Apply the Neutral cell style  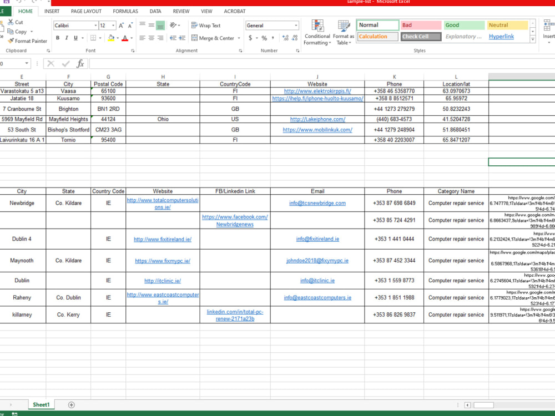pyautogui.click(x=507, y=25)
